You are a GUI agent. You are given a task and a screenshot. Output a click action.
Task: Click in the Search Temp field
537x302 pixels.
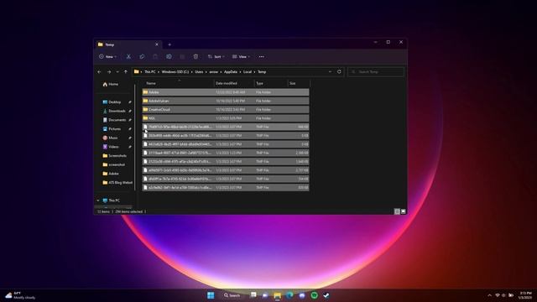pyautogui.click(x=376, y=72)
